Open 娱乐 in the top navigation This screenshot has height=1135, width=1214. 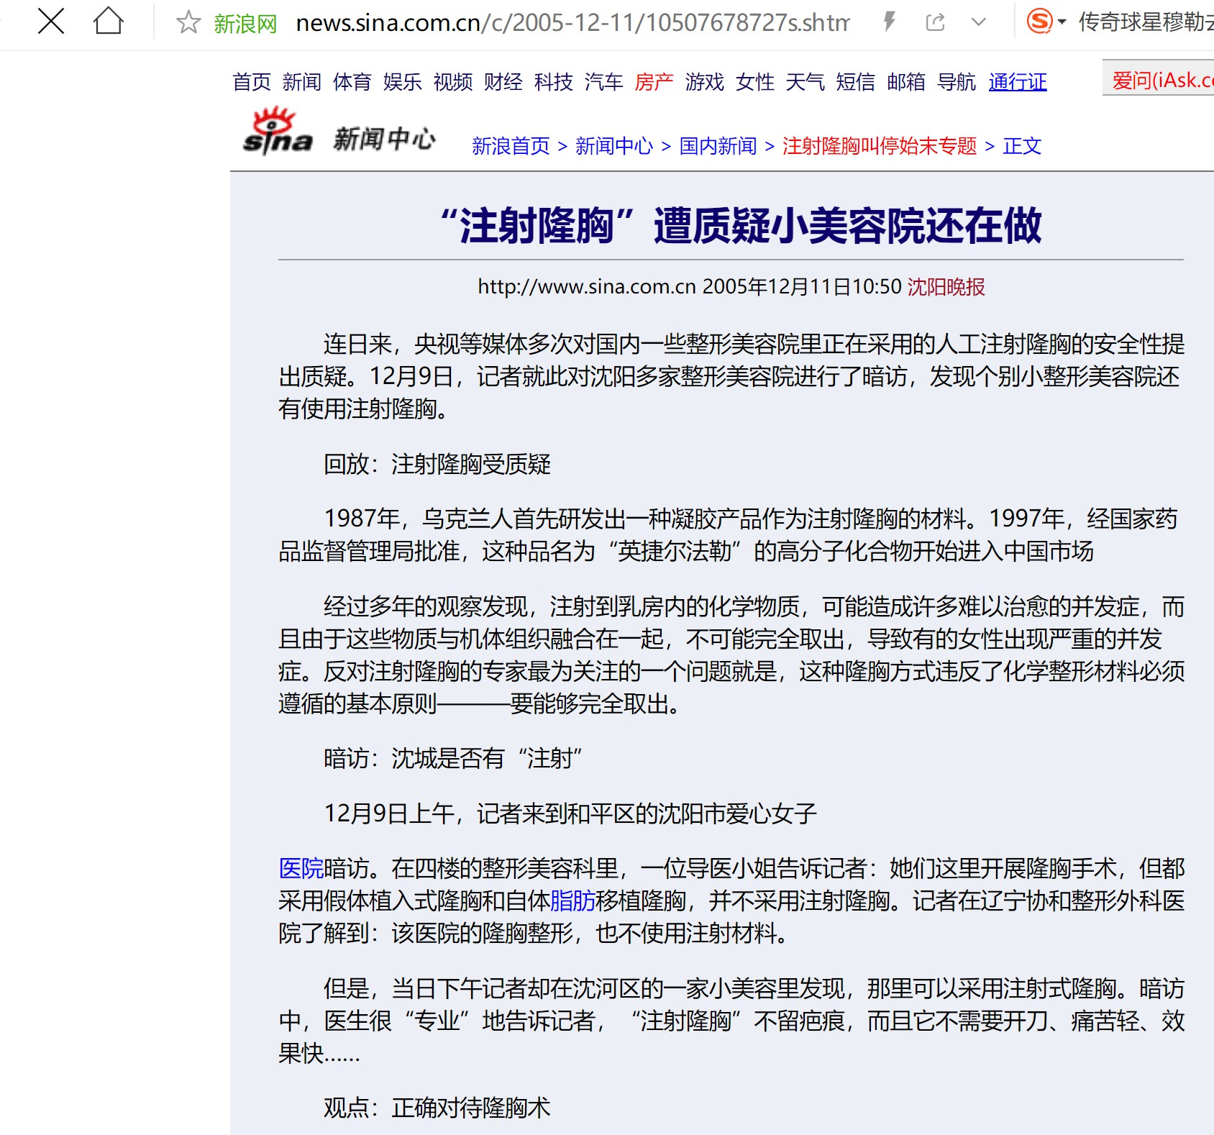point(403,82)
